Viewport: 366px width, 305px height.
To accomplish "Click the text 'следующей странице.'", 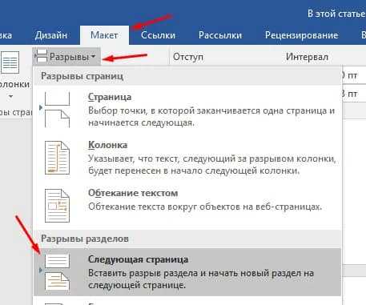I will coord(137,285).
